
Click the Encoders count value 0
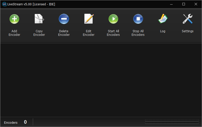coord(26,122)
